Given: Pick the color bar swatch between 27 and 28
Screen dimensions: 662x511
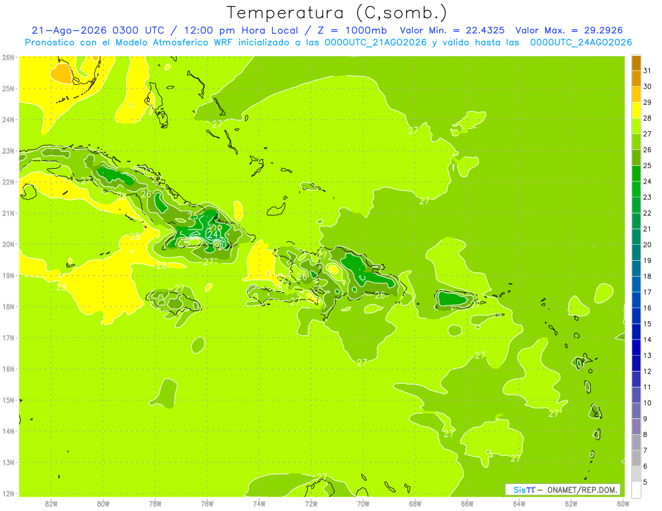Looking at the screenshot, I should (x=636, y=126).
